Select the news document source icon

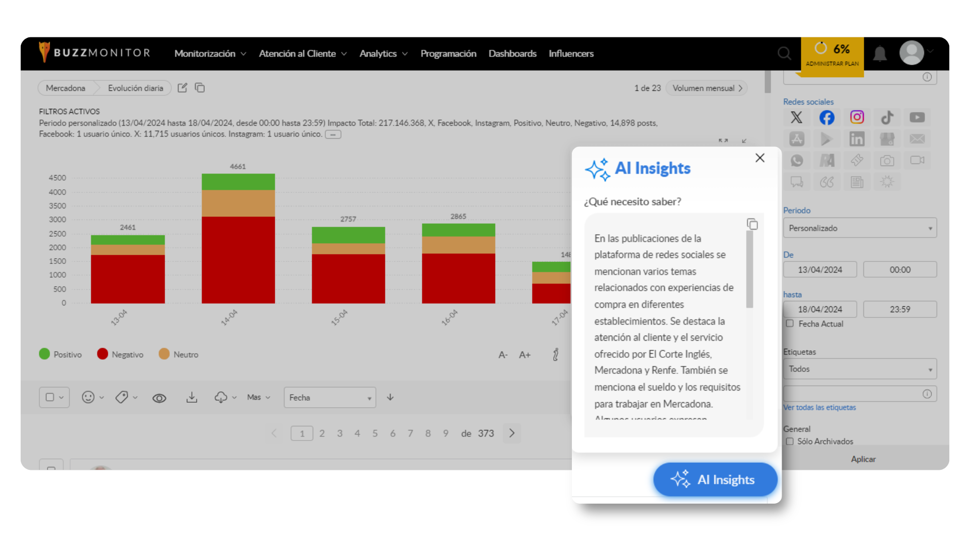857,182
